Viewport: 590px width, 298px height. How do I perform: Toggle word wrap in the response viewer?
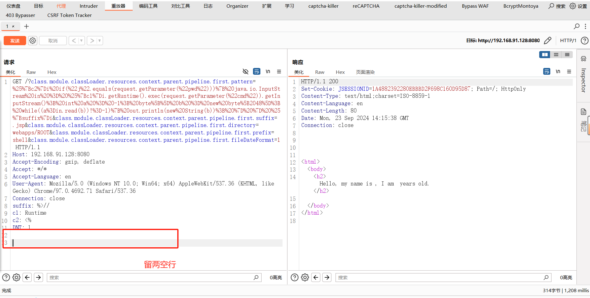tap(547, 71)
